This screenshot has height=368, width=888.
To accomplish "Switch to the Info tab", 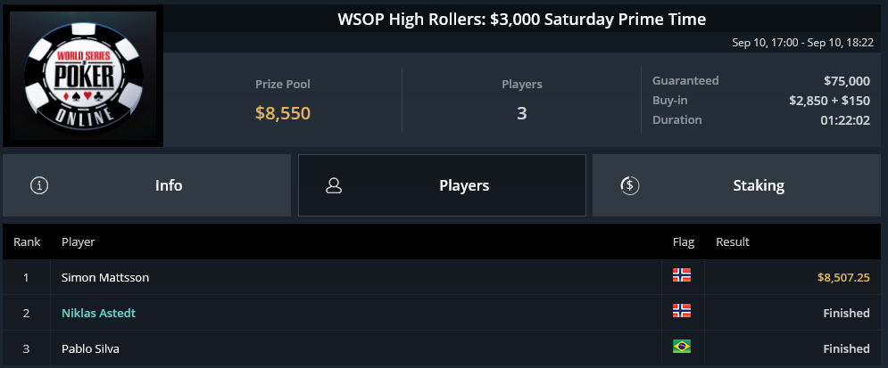I will (x=146, y=185).
